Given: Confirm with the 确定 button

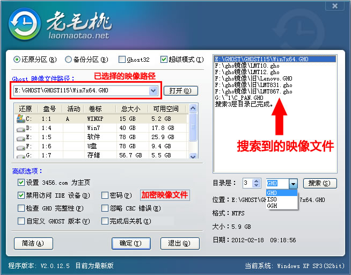Looking at the screenshot, I should coord(131,243).
